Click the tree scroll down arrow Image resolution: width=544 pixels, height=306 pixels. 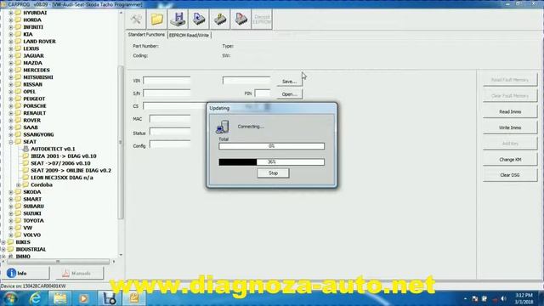pos(121,255)
